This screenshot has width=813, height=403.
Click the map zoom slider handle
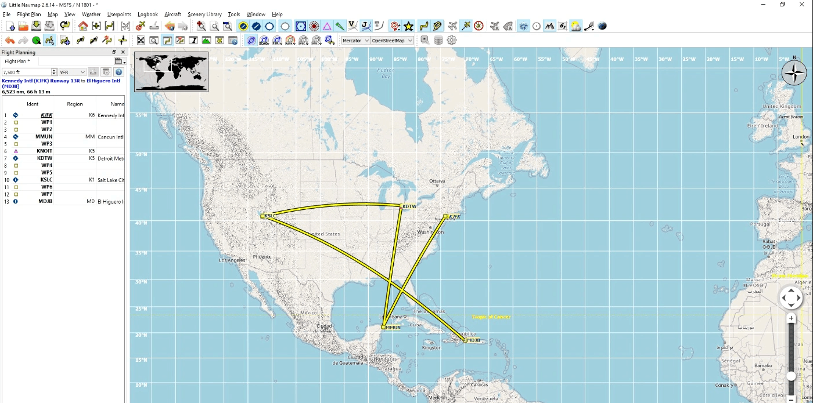(791, 376)
